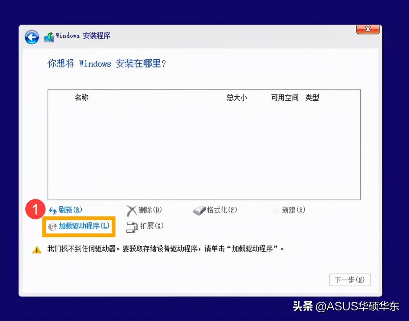Click the 类型 column header

click(x=312, y=97)
